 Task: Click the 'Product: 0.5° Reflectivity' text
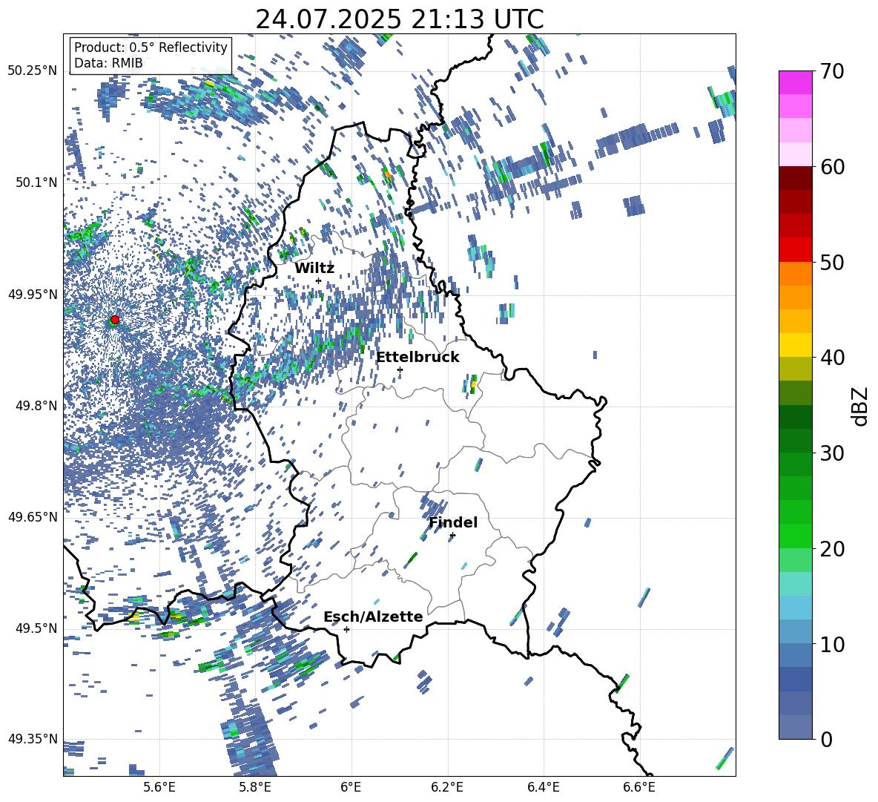point(151,47)
